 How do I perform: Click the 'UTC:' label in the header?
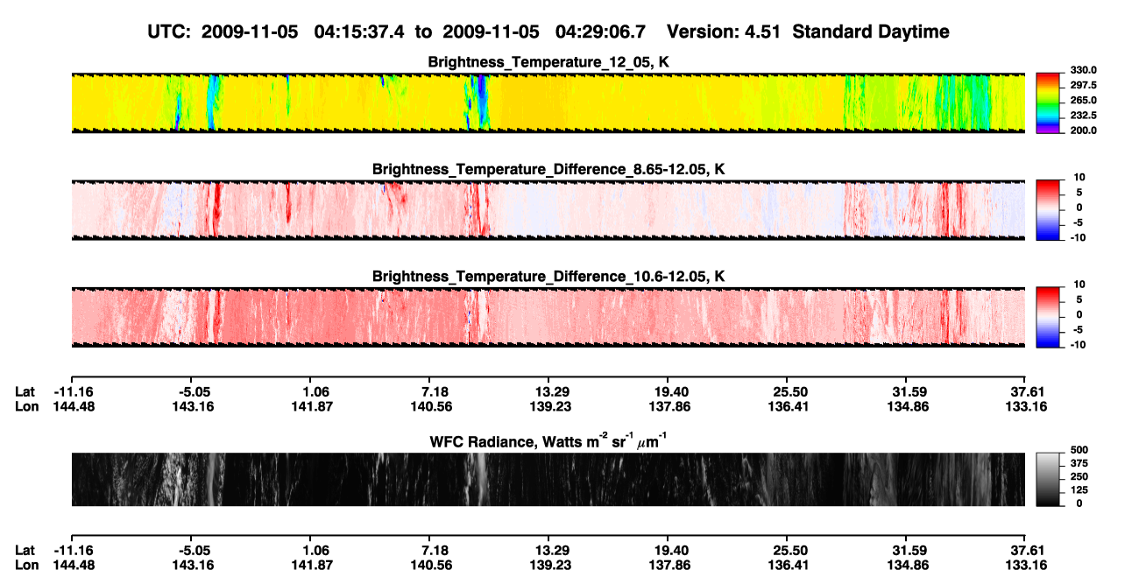coord(168,32)
